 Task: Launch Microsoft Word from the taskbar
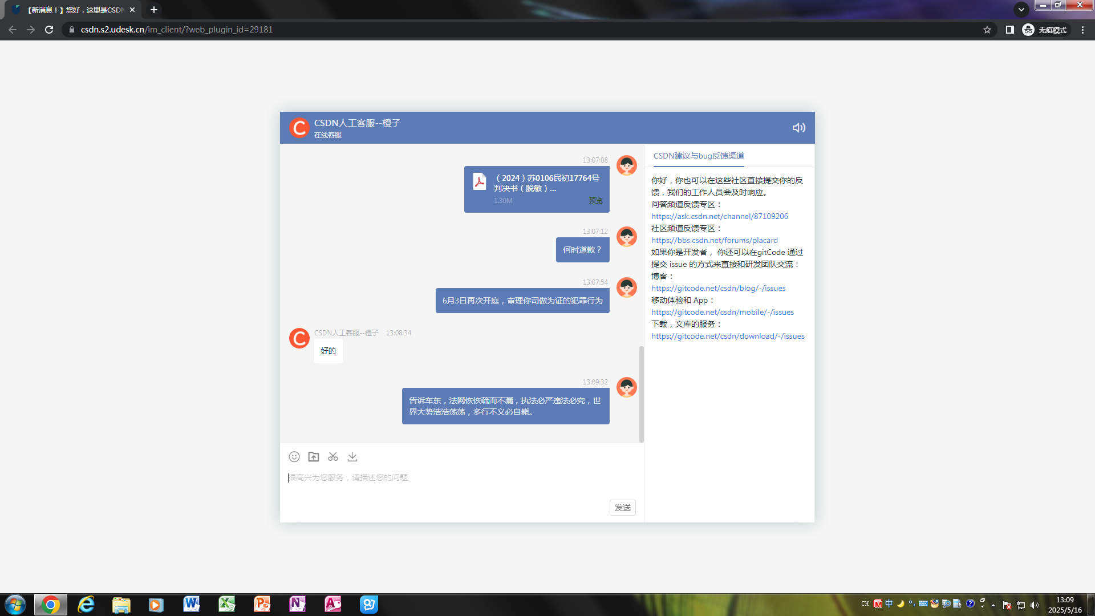tap(192, 605)
